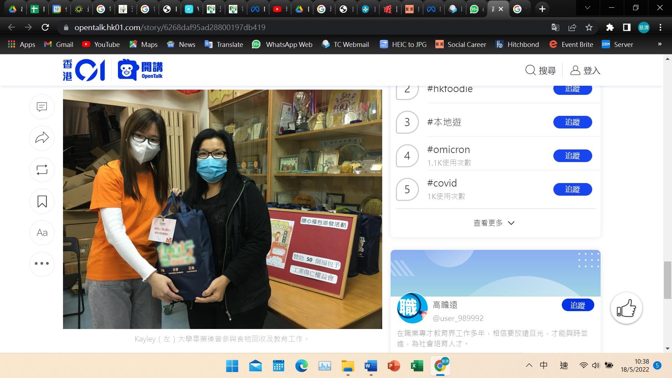Follow the #本地遊 hashtag button
This screenshot has width=672, height=378.
tap(572, 122)
